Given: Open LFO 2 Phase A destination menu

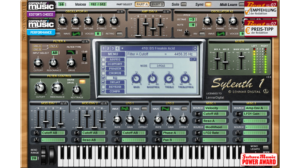Looking at the screenshot, I should point(174,133).
